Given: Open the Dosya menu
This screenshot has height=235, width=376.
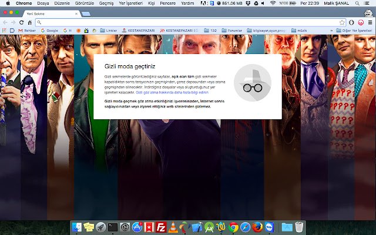Looking at the screenshot, I should (x=43, y=3).
